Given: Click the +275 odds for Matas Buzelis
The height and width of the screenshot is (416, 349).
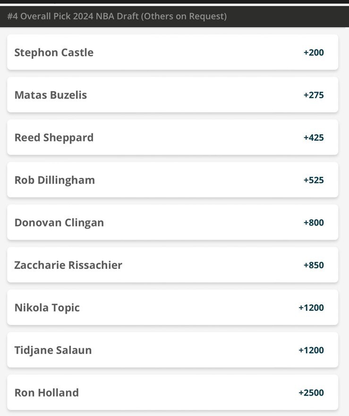Looking at the screenshot, I should pyautogui.click(x=314, y=95).
